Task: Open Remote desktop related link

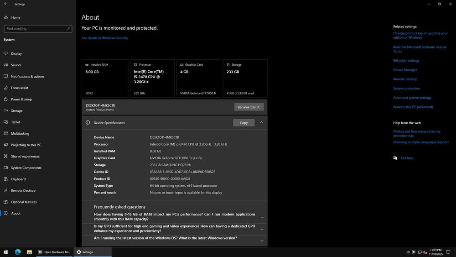Action: (x=405, y=79)
